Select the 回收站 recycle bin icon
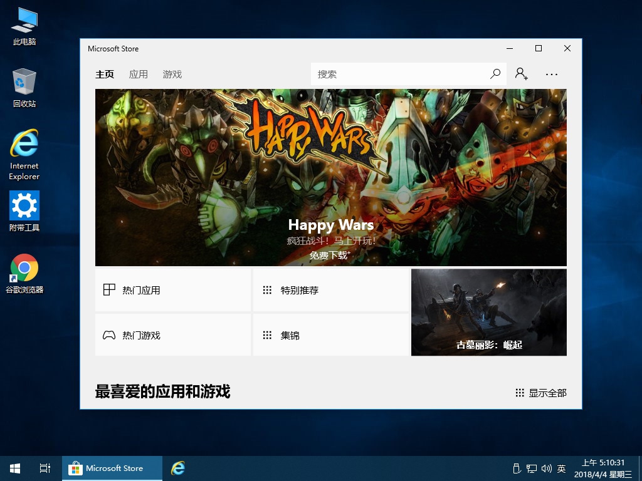Viewport: 642px width, 481px height. tap(24, 88)
